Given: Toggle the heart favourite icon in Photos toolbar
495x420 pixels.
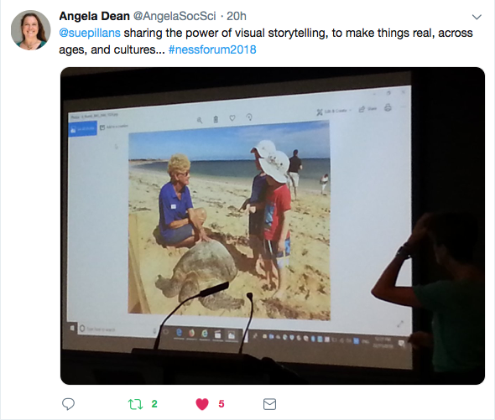Looking at the screenshot, I should 232,118.
